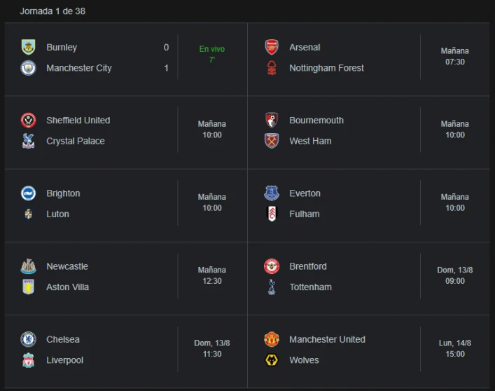Click the Sheffield United crest
495x391 pixels.
[28, 121]
